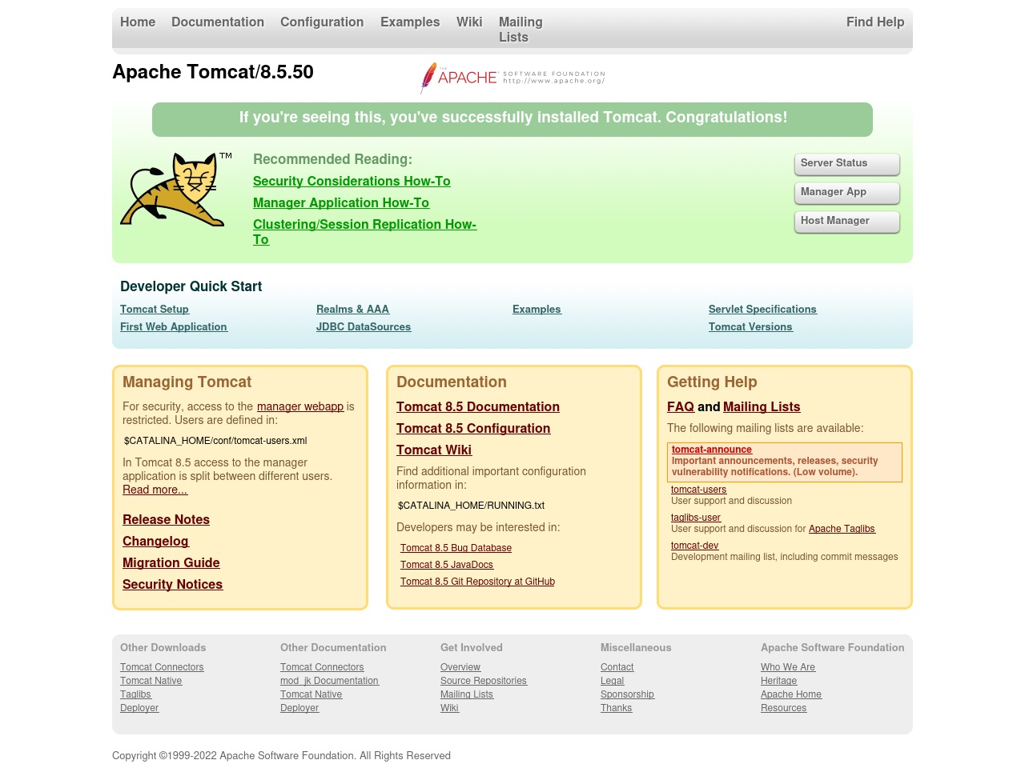
Task: Open Wiki from the top navigation
Action: [x=469, y=22]
